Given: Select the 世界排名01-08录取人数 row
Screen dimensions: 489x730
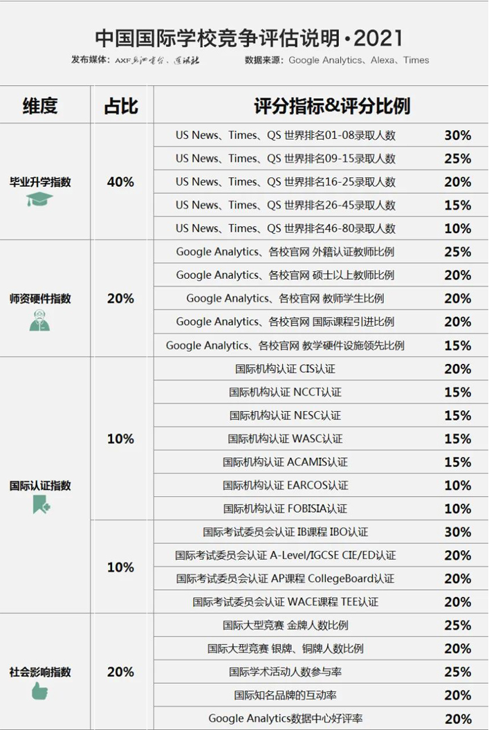Looking at the screenshot, I should 286,136.
